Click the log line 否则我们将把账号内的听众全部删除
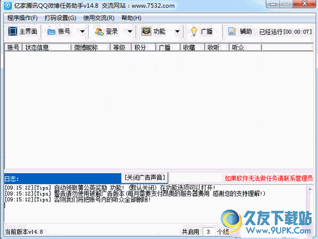This screenshot has height=239, width=318. pos(77,200)
